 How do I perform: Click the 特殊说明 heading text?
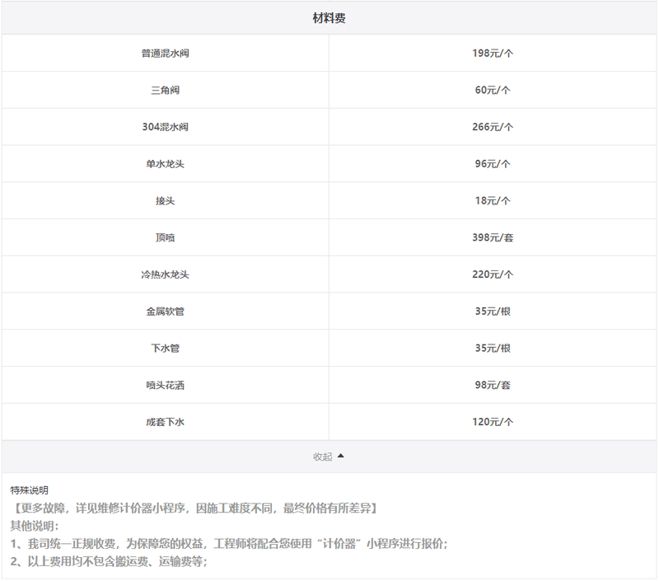click(30, 490)
